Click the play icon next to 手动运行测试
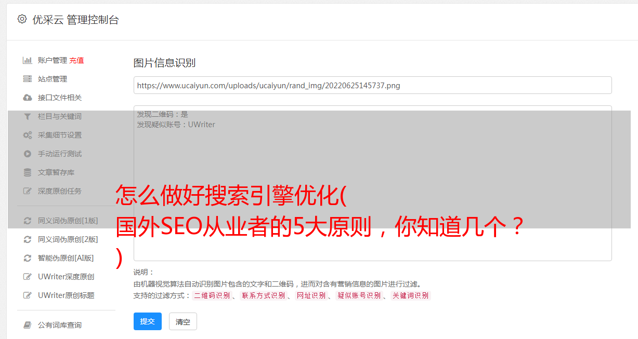638x339 pixels. (28, 154)
